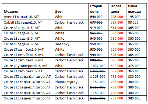The image size is (148, 104).
Task: Click the red price 495 000
Action: point(117,17)
